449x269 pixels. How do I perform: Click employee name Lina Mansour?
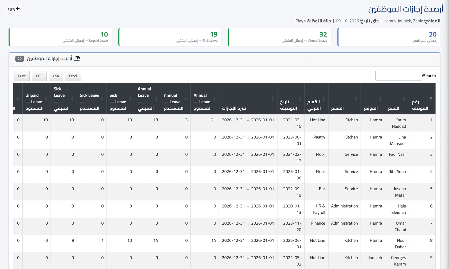click(398, 140)
